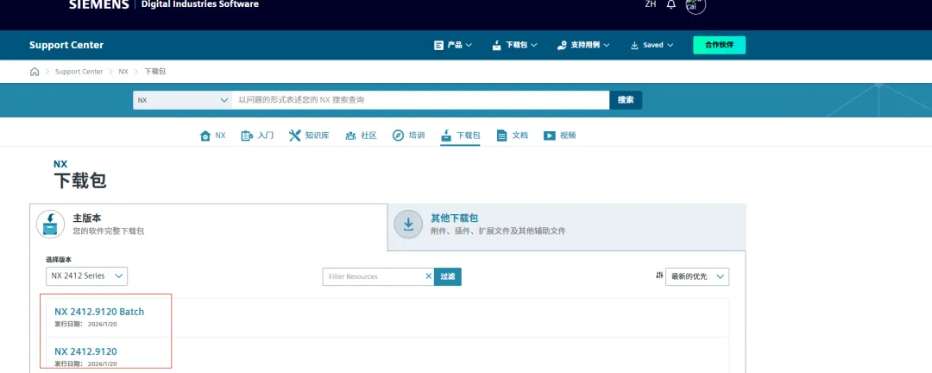Click the 您的软件完整下载包 subtitle
Screen dimensions: 932x373
pyautogui.click(x=108, y=231)
